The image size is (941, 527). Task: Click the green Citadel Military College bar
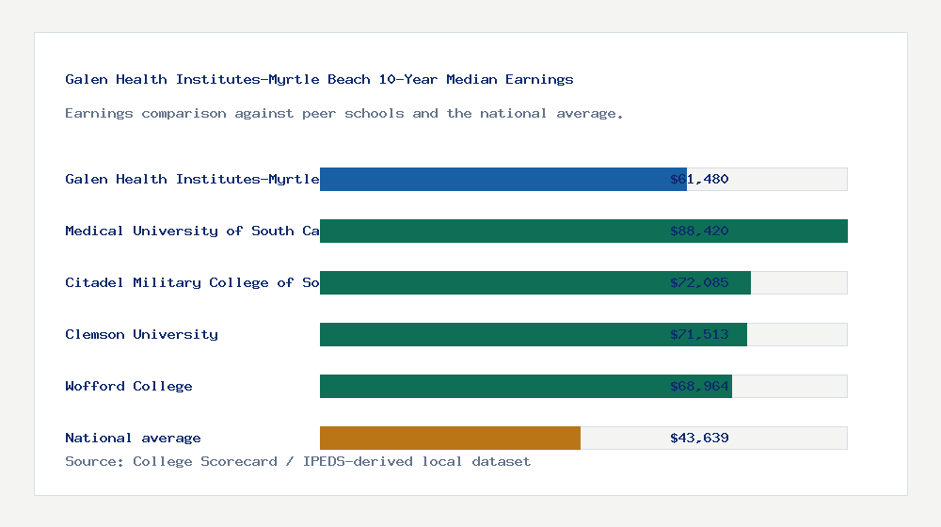point(534,282)
